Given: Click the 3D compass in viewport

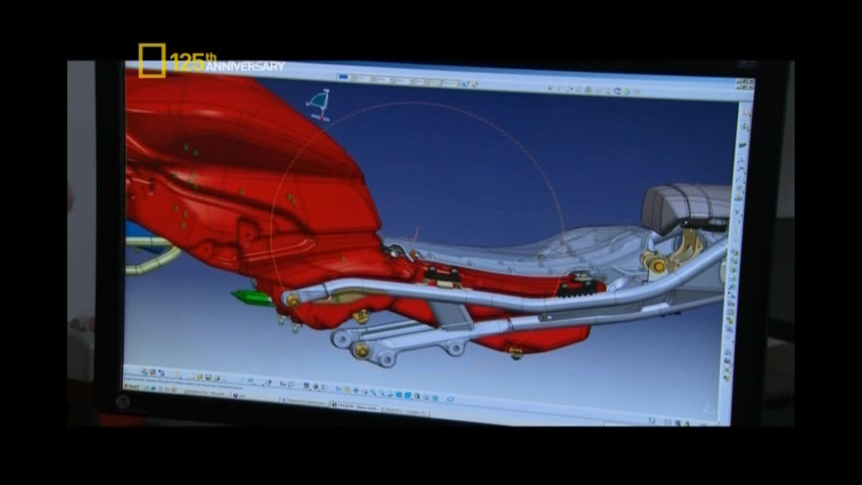Looking at the screenshot, I should click(319, 104).
